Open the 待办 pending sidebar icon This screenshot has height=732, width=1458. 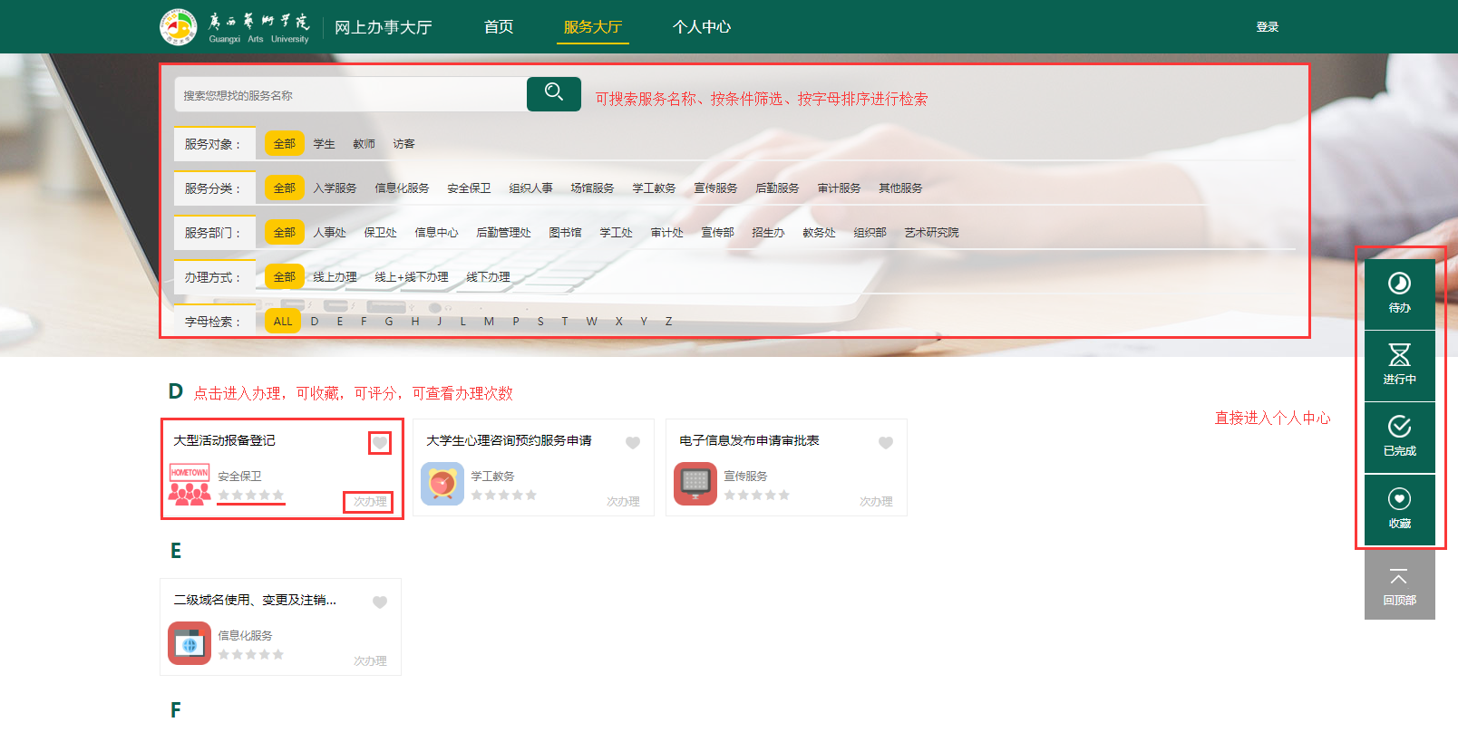pos(1400,294)
